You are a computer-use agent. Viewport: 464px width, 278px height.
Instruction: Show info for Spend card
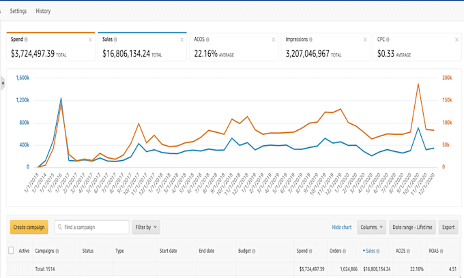26,40
